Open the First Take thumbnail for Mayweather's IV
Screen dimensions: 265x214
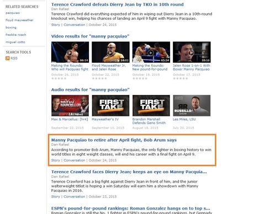point(110,105)
